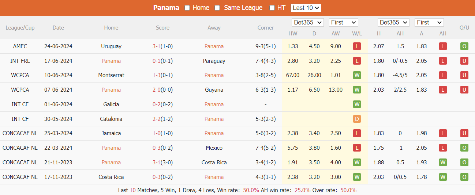Open the Last 10 matches dropdown
Screen dimensions: 475x195
click(306, 8)
